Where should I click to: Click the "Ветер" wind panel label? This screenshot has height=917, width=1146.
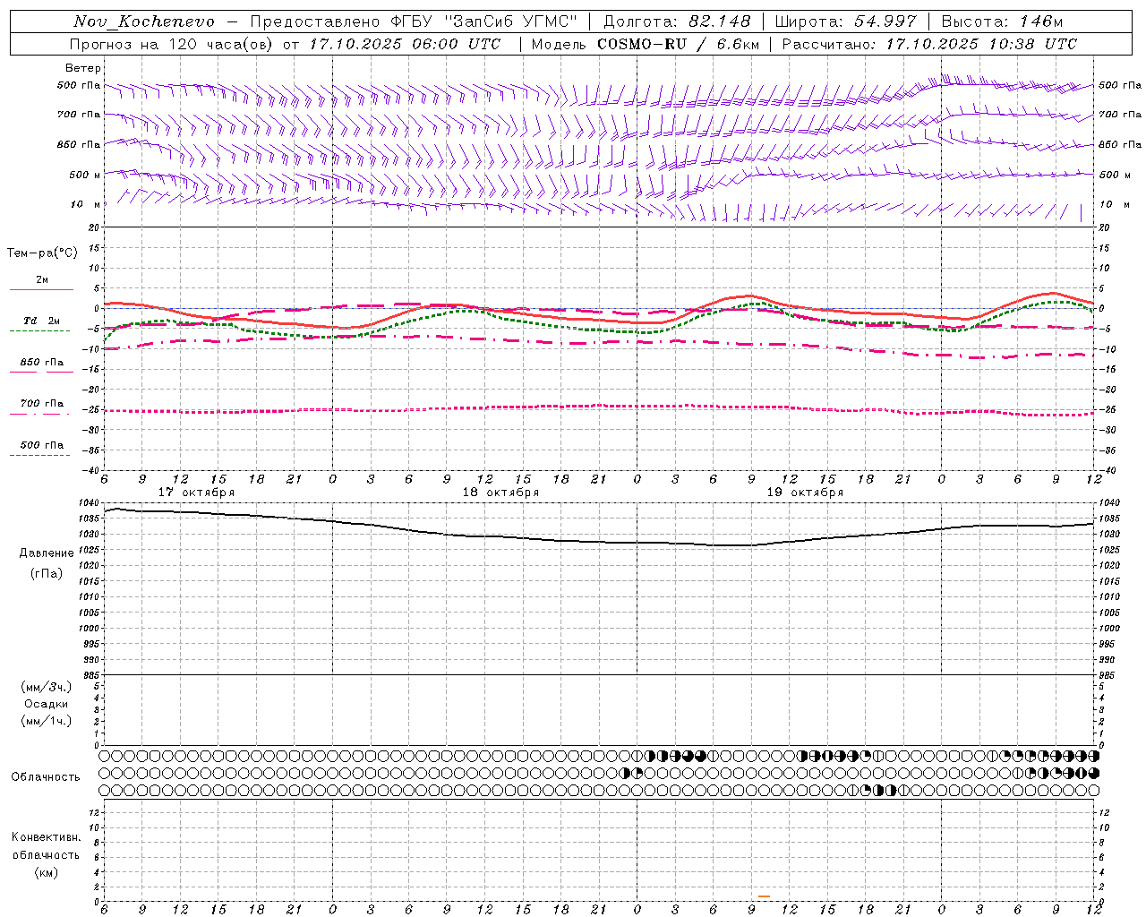tap(83, 68)
